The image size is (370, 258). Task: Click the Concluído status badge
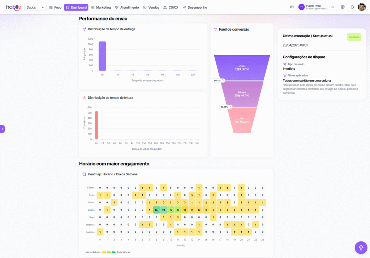[354, 37]
